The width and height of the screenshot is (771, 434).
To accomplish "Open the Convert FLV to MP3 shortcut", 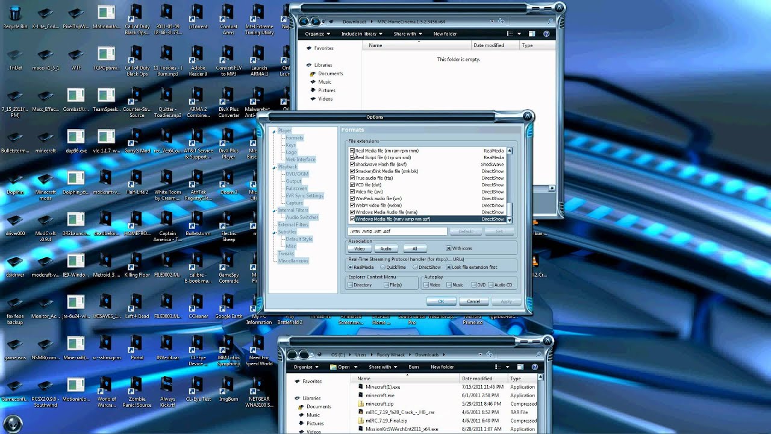I will 228,60.
